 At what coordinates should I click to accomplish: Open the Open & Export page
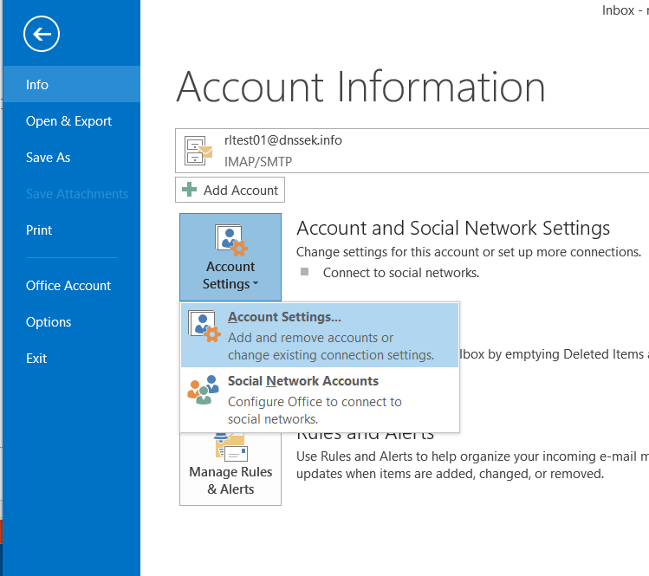pyautogui.click(x=68, y=121)
